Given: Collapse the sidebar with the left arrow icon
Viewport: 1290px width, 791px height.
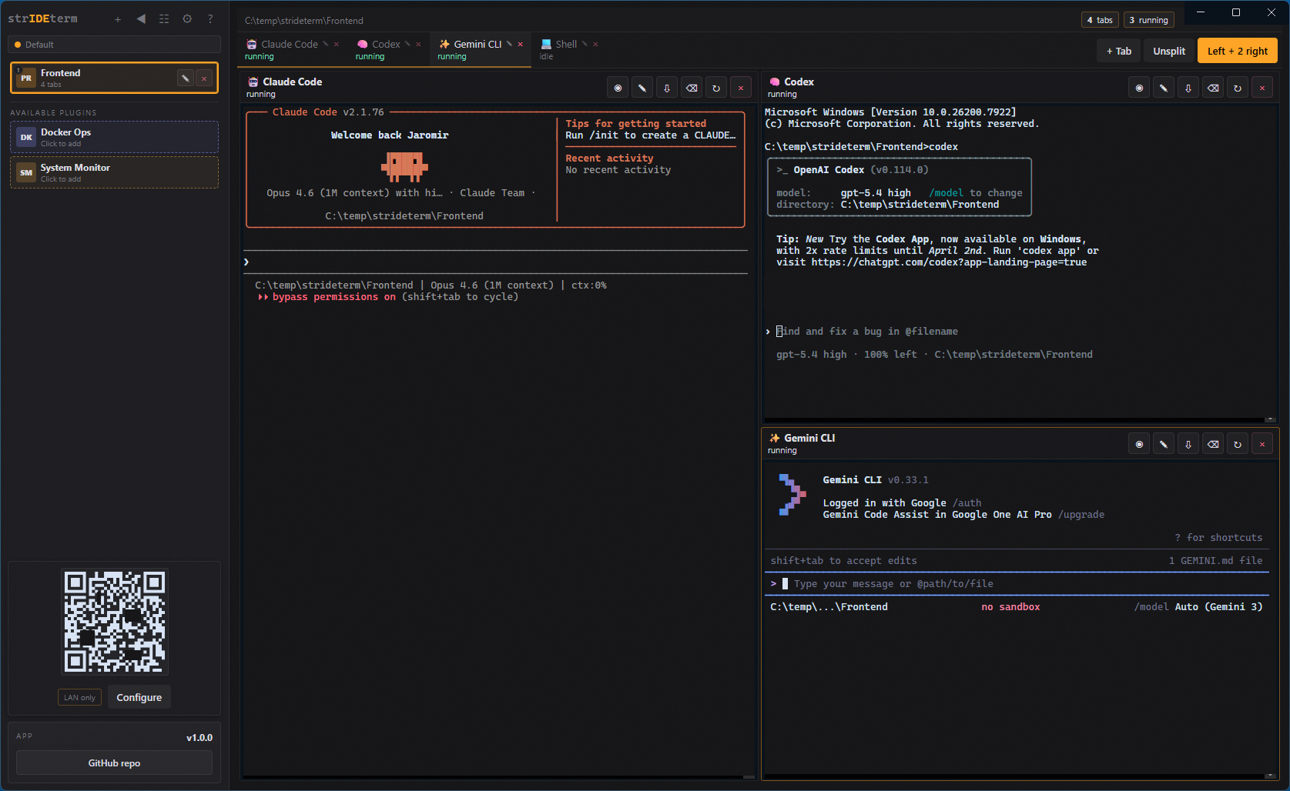Looking at the screenshot, I should [141, 19].
